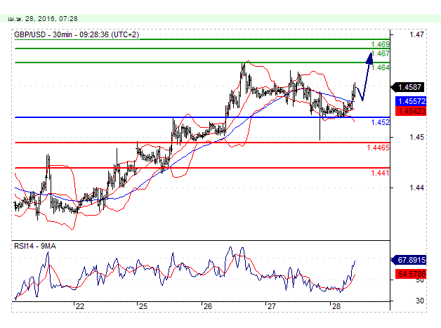The image size is (441, 328).
Task: Click the RSI14 - 9MA indicator label
Action: tap(35, 246)
